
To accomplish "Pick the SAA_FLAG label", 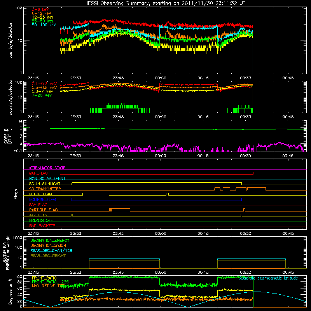I will coord(38,205).
